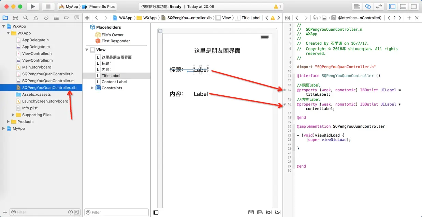Toggle source-control status files filter
422x217 pixels.
click(76, 212)
